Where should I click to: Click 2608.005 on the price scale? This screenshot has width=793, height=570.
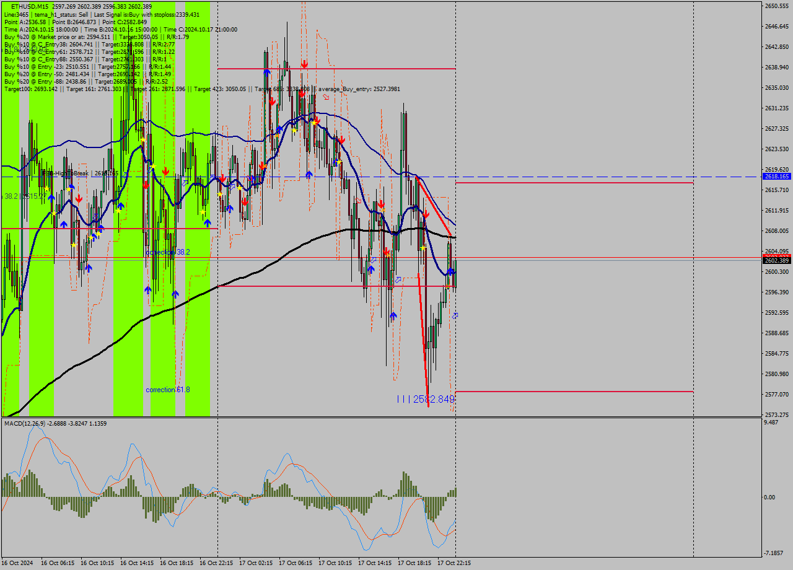pos(776,230)
